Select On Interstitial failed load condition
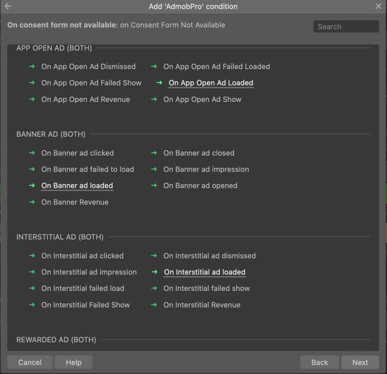The width and height of the screenshot is (387, 374). pyautogui.click(x=83, y=288)
